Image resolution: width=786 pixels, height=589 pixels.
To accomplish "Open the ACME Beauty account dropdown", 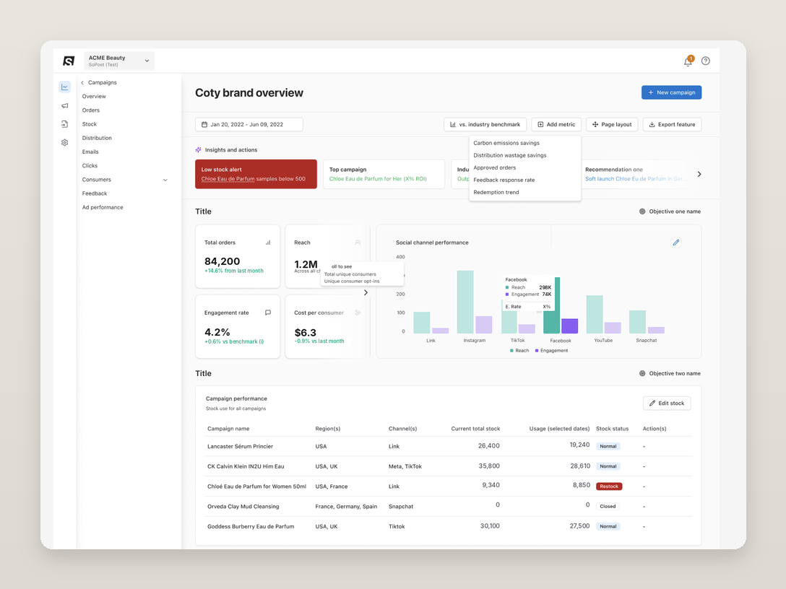I will [119, 61].
